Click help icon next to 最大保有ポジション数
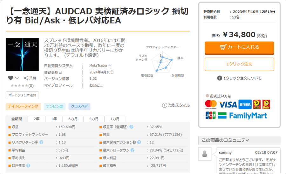Image resolution: width=286 pixels, height=174 pixels. click(139, 142)
